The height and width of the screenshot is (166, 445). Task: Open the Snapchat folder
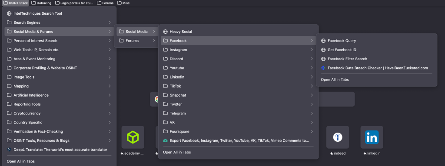tap(239, 95)
